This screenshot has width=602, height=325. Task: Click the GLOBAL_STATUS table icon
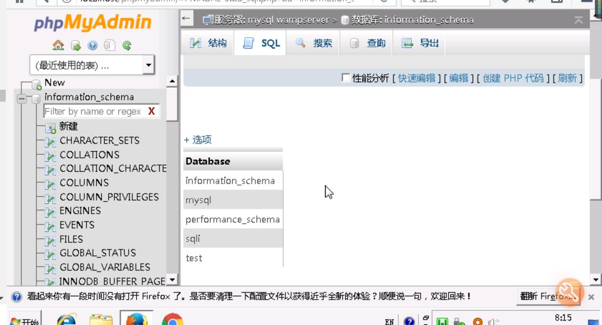[51, 254]
